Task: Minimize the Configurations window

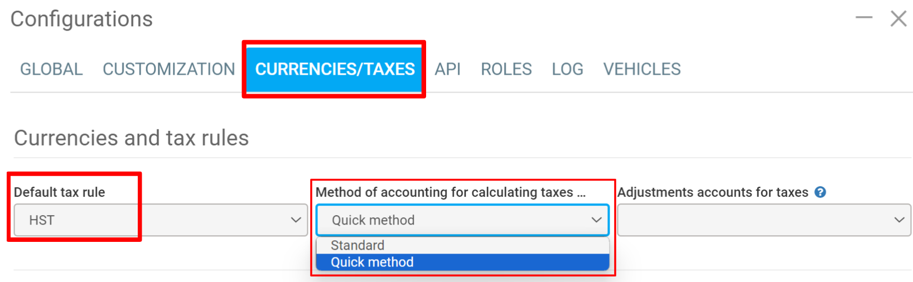Action: [864, 18]
